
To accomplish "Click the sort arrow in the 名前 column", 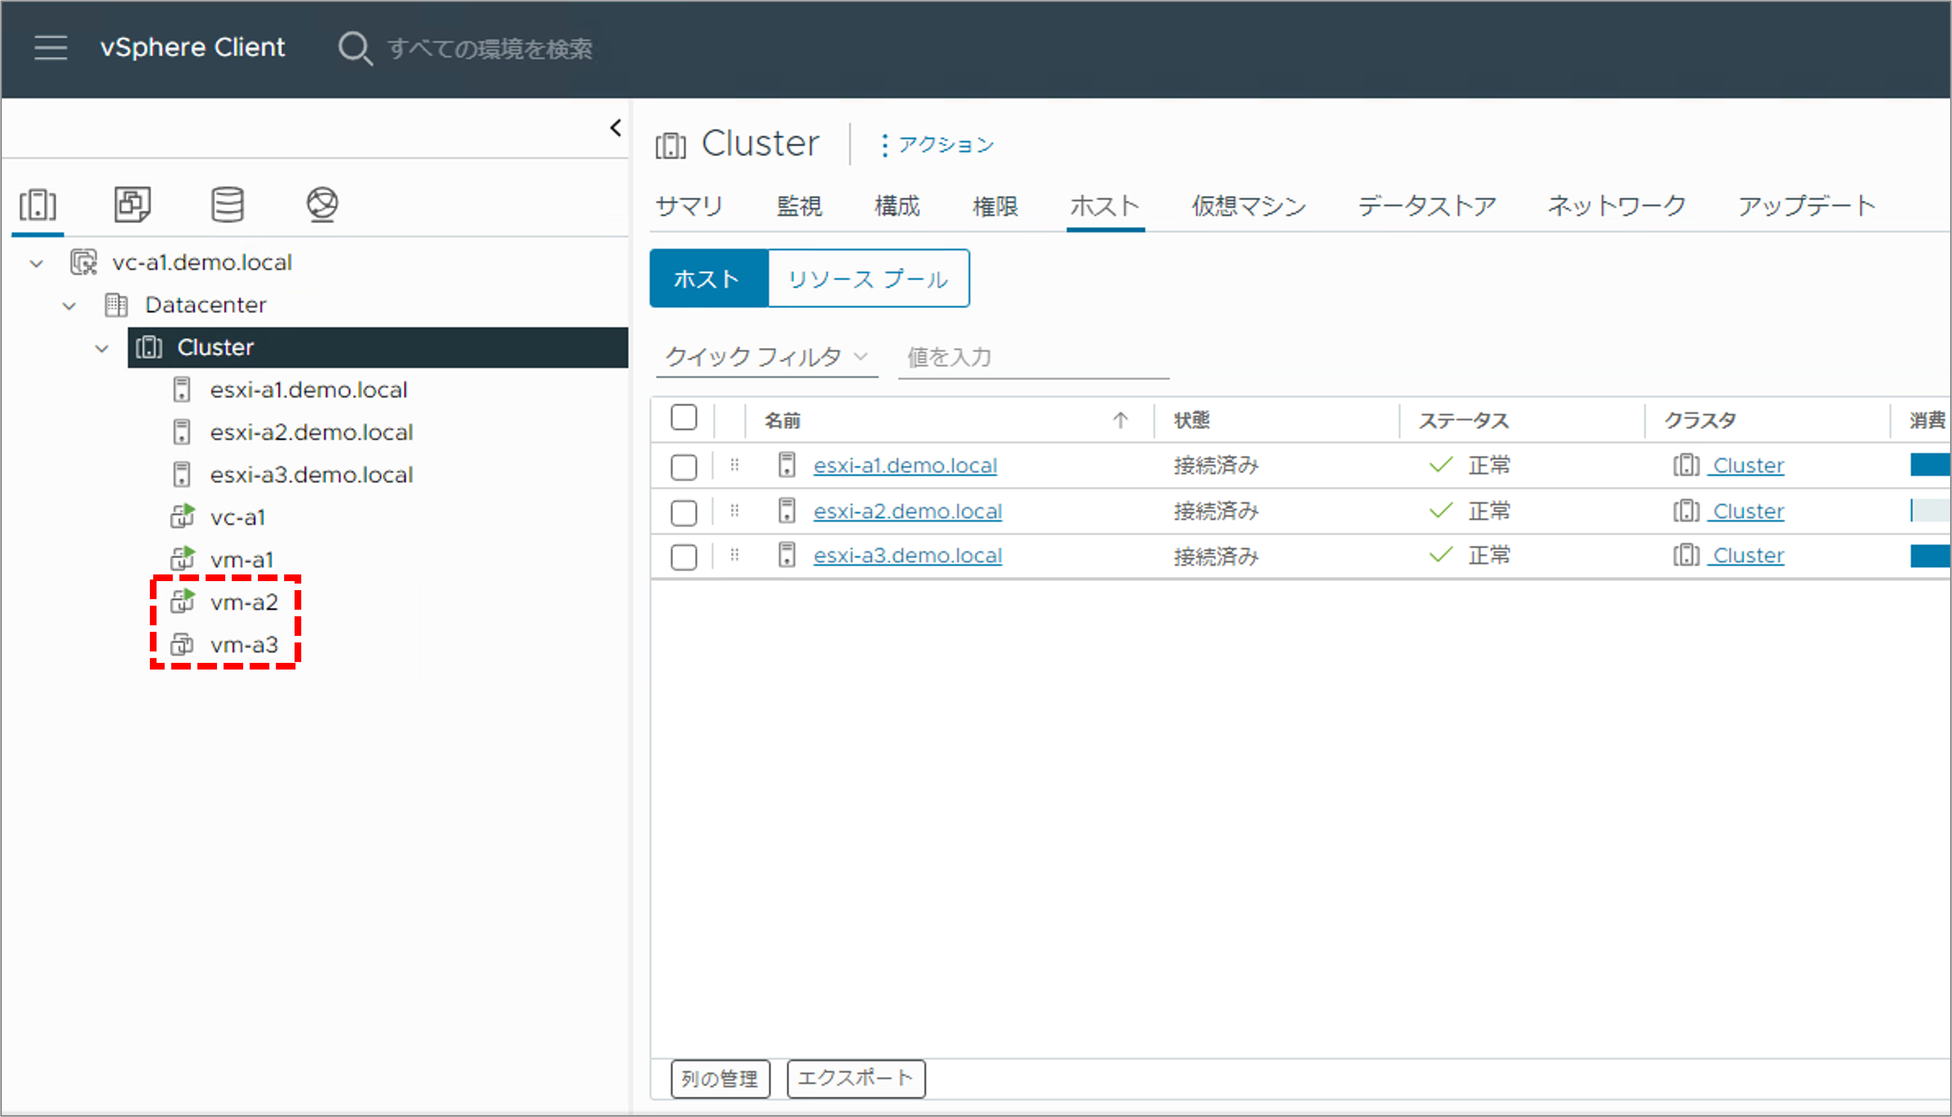I will coord(1121,420).
